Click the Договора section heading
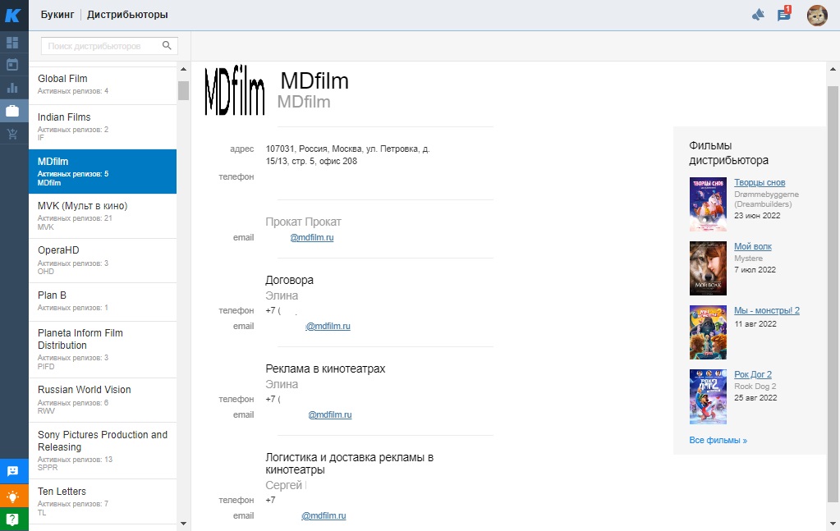Image resolution: width=840 pixels, height=531 pixels. pyautogui.click(x=289, y=280)
